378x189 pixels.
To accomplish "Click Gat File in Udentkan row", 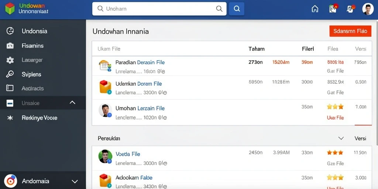I will [335, 93].
